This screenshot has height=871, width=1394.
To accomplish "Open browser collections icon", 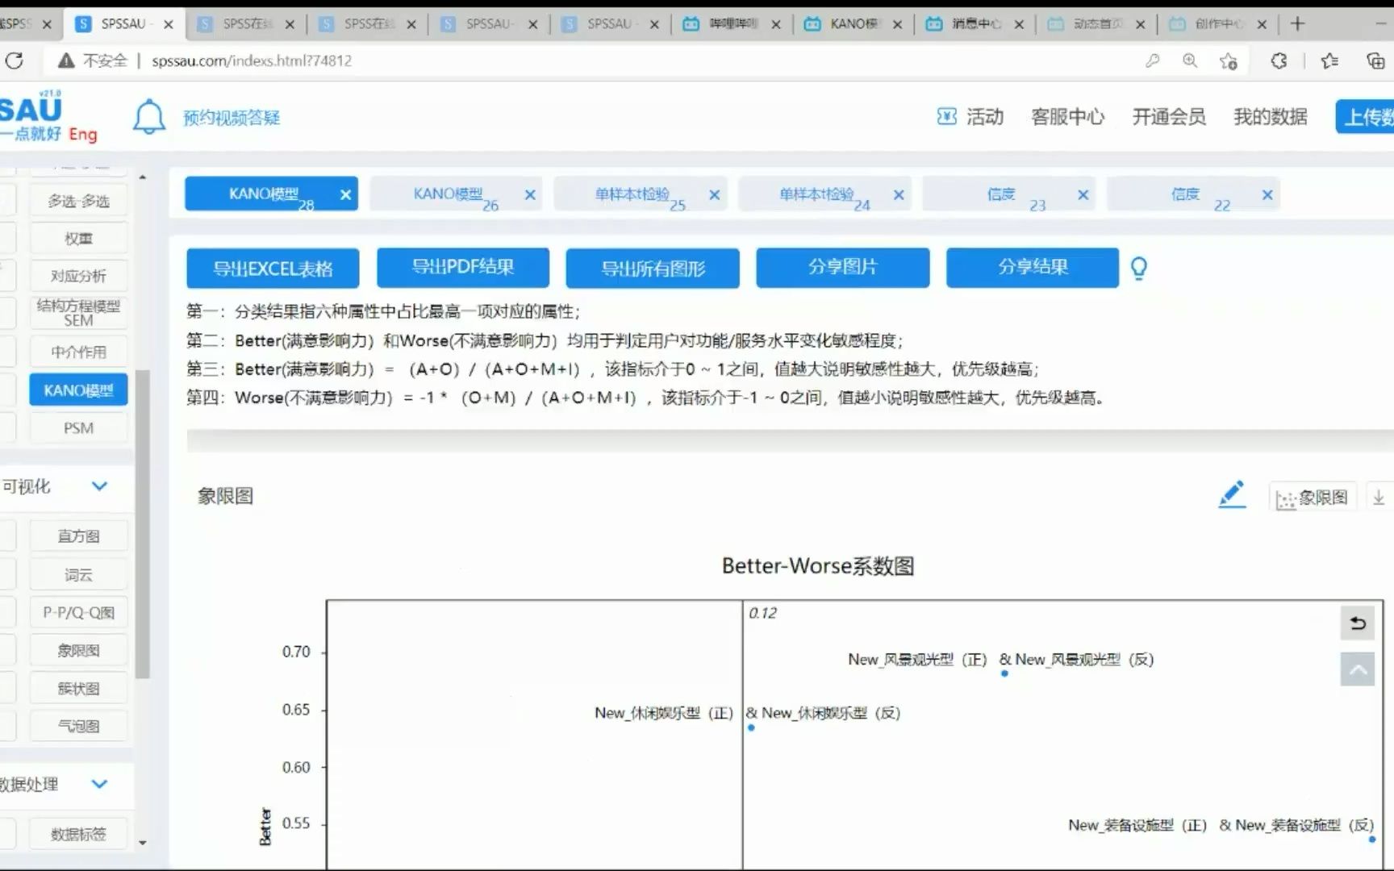I will coord(1375,60).
